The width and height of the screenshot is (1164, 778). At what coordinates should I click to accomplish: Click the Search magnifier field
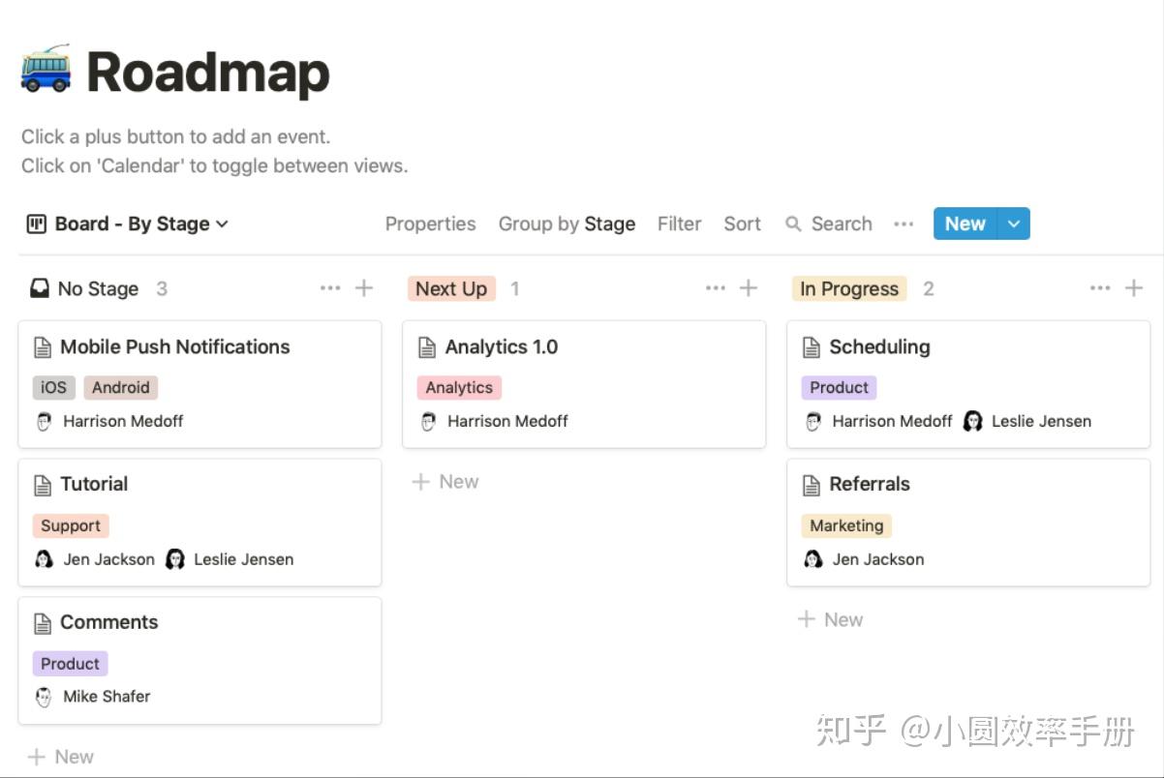[x=829, y=224]
